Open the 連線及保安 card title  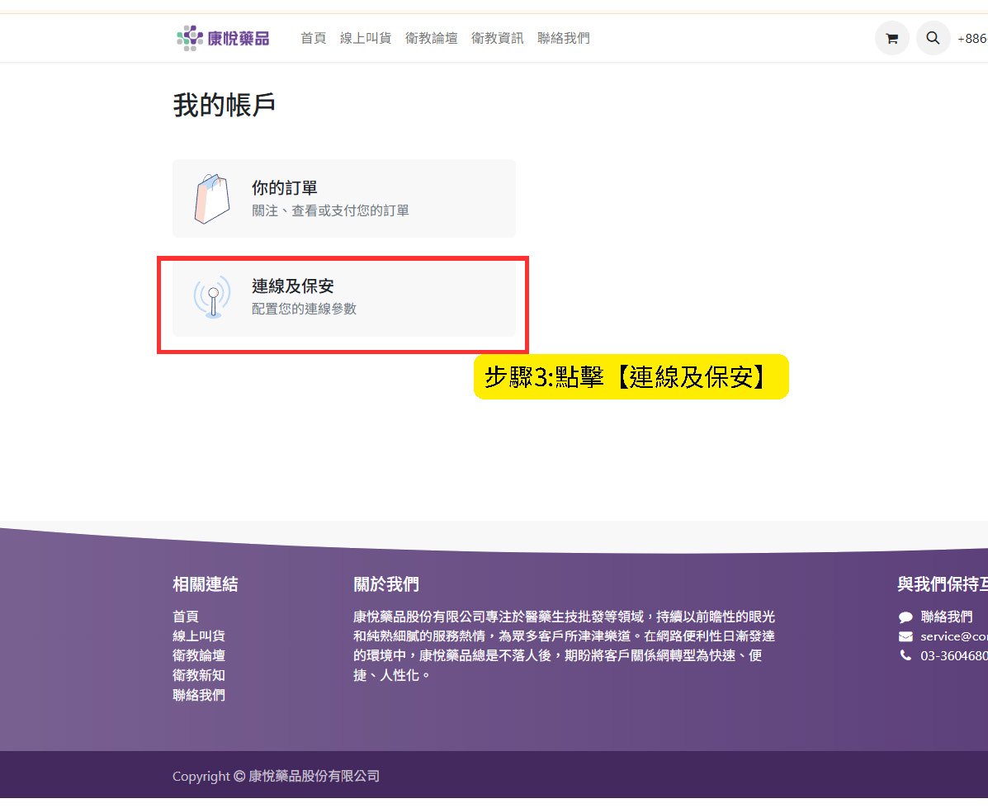tap(293, 286)
